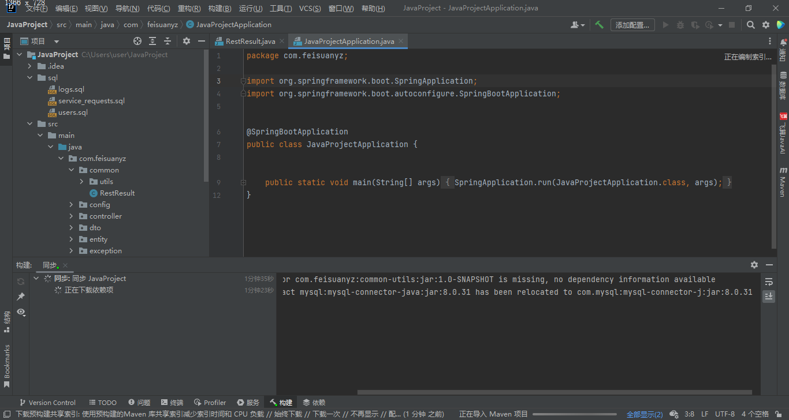Click the Stop square icon in the toolbar
The width and height of the screenshot is (789, 420).
(x=732, y=25)
